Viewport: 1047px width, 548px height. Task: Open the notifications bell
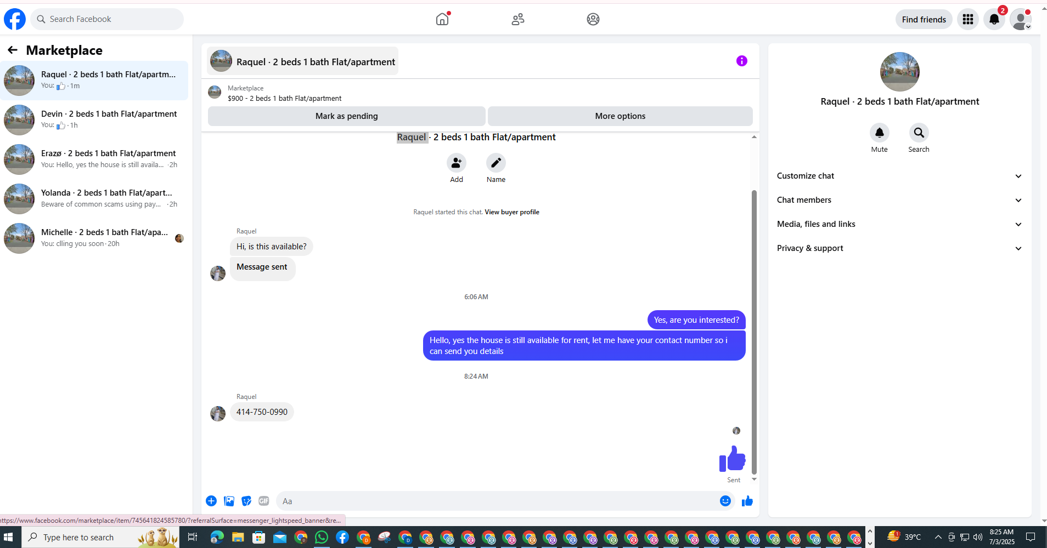point(994,19)
